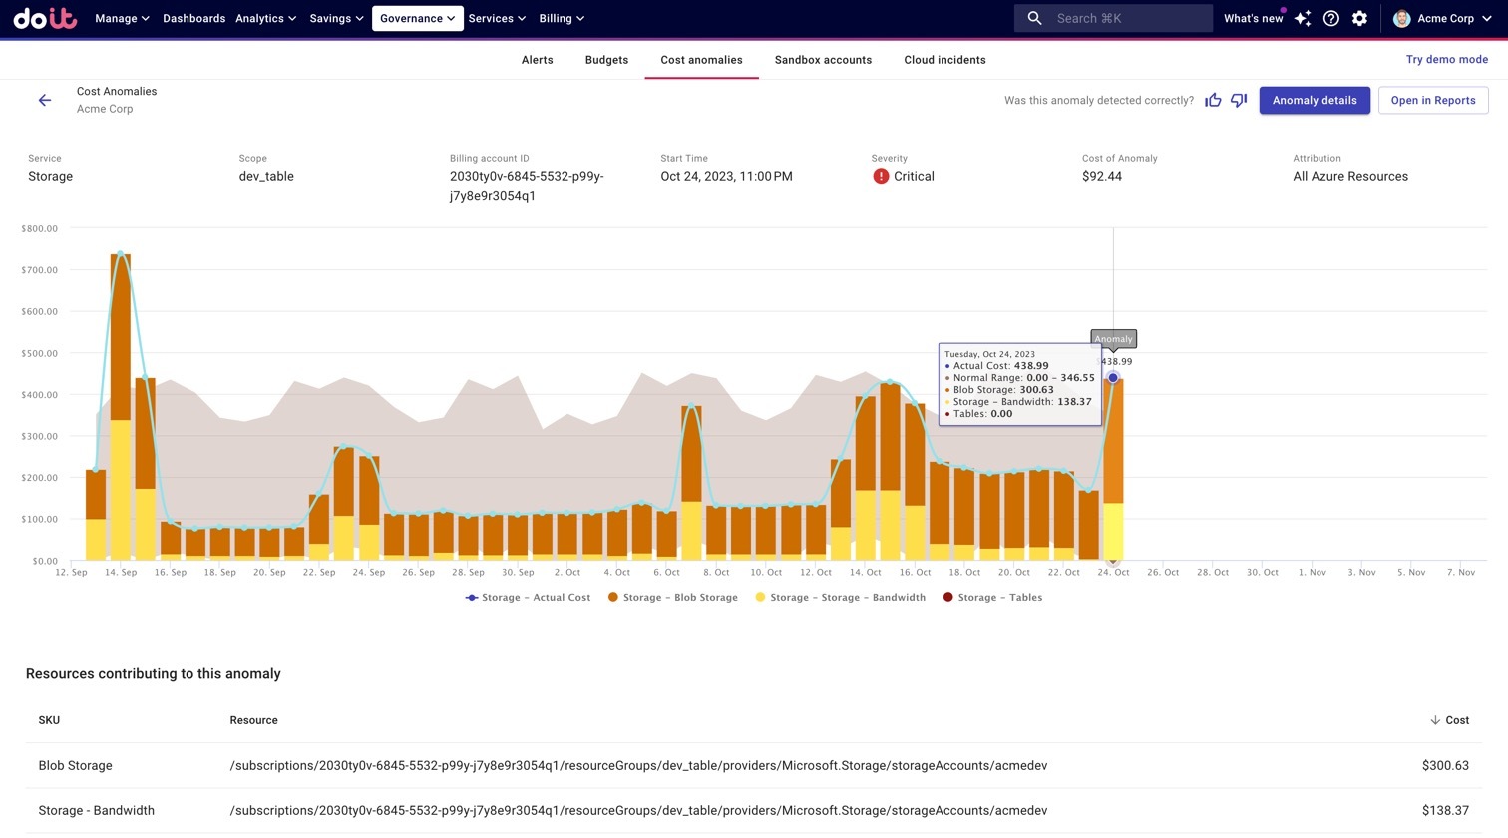Expand the Manage dropdown menu

coord(122,18)
